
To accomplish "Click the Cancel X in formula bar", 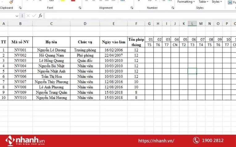I will 28,16.
